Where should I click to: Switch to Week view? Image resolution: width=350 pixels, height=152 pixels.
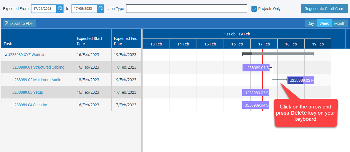pos(324,23)
